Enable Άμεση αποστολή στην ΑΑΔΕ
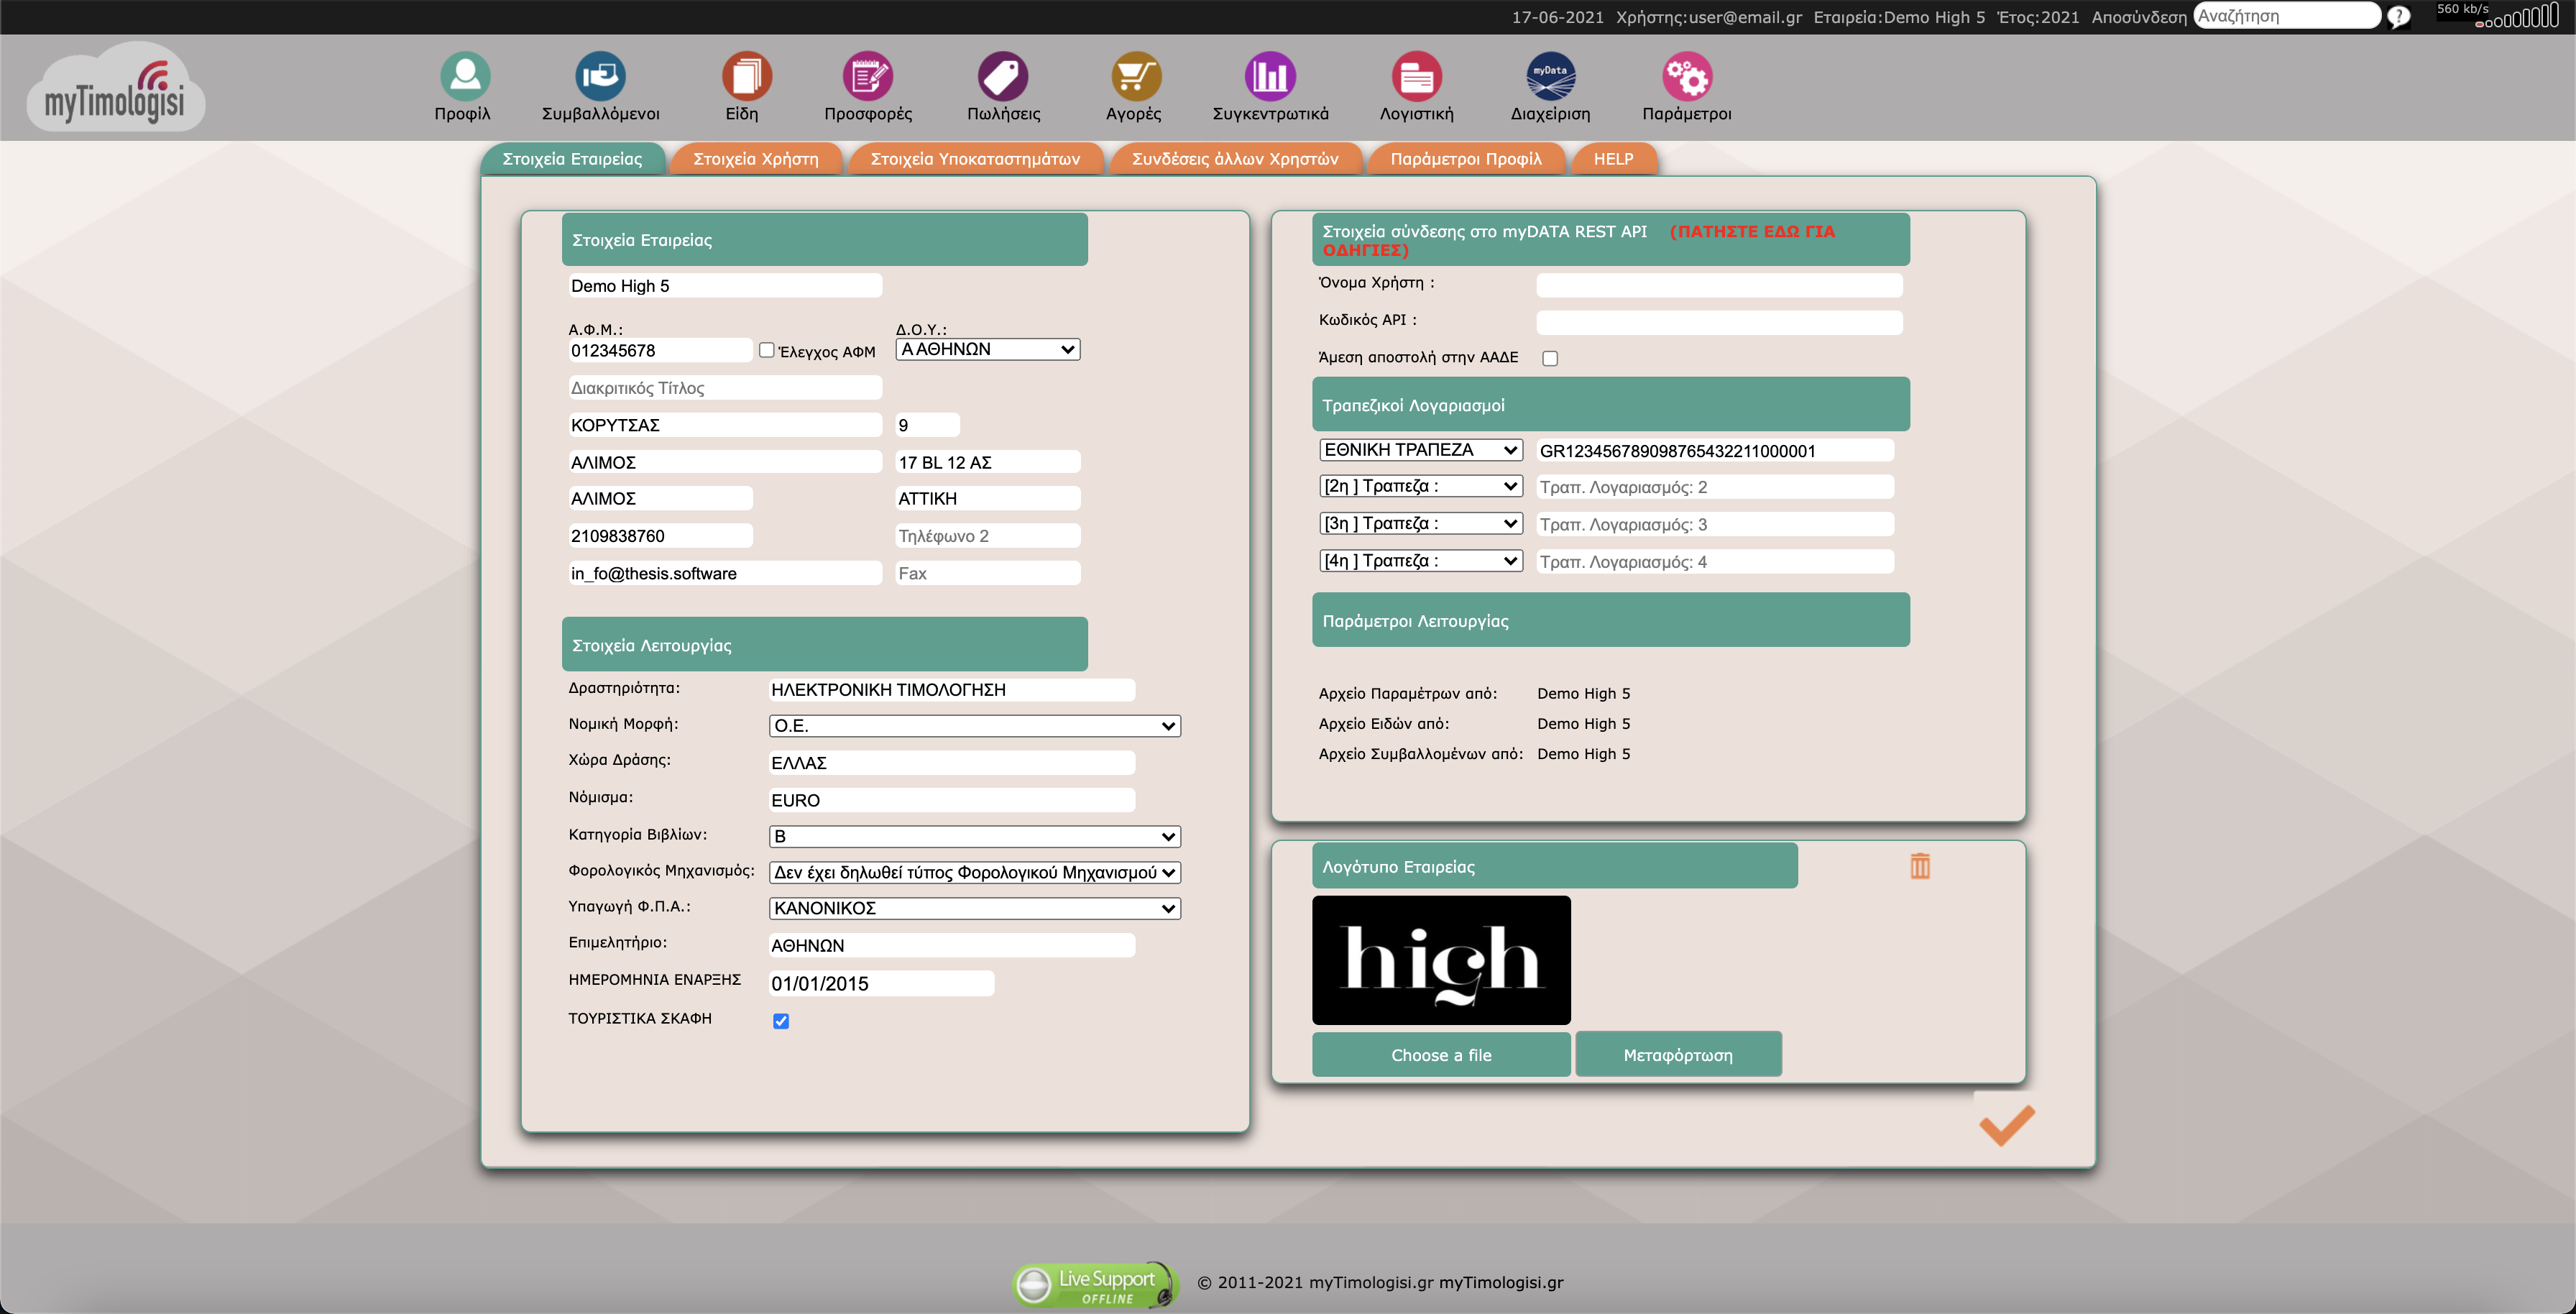Image resolution: width=2576 pixels, height=1314 pixels. (x=1550, y=357)
